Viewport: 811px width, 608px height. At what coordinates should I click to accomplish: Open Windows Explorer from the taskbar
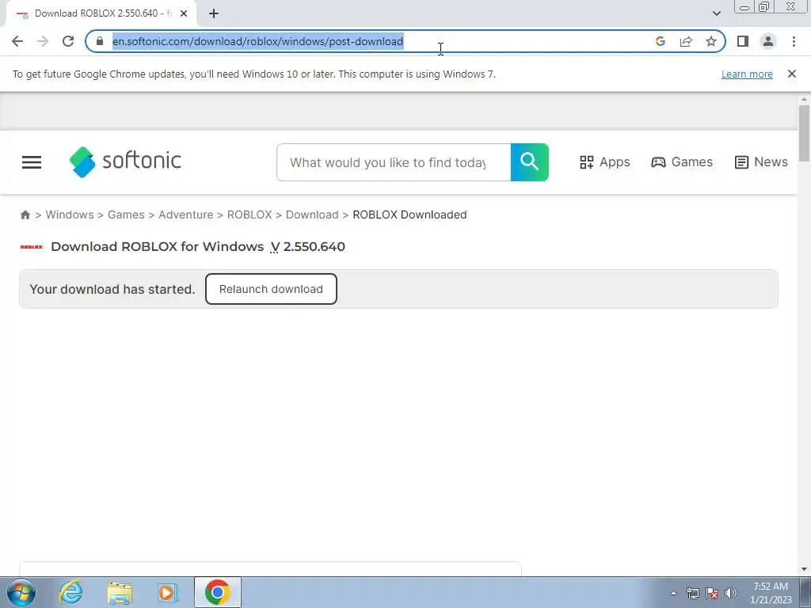pyautogui.click(x=120, y=592)
